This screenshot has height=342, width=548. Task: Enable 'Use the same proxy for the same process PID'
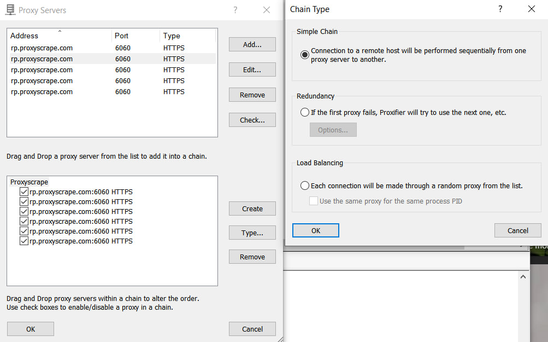pos(313,201)
